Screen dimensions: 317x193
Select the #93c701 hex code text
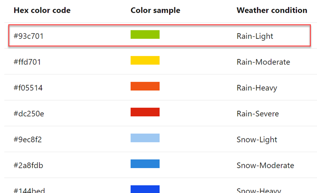(x=29, y=36)
